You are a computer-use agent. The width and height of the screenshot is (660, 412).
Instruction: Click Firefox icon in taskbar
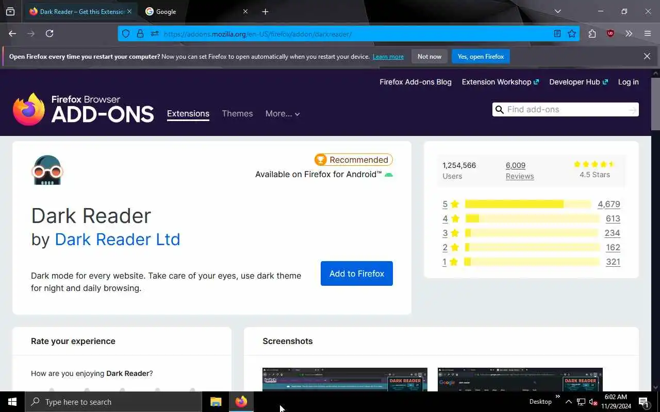(241, 402)
